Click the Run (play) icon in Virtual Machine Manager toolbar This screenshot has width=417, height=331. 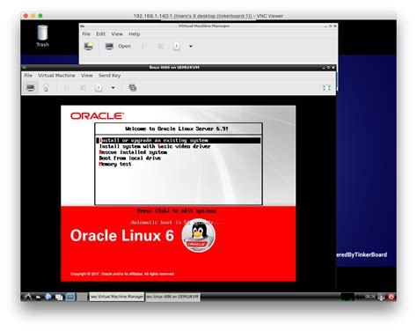click(x=144, y=46)
